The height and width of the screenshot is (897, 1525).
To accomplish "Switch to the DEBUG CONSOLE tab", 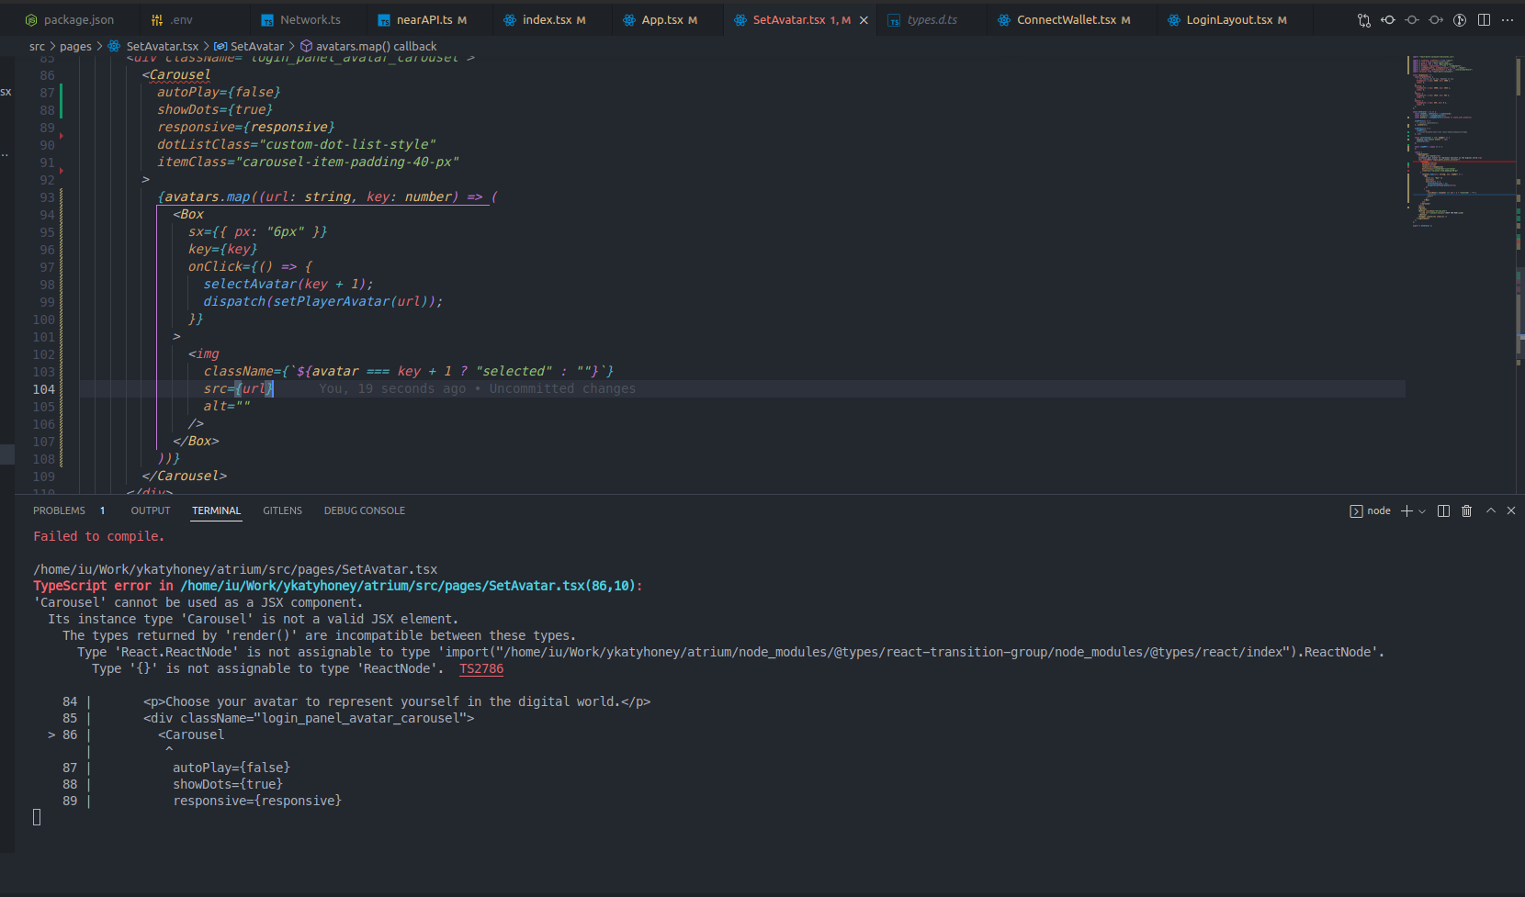I will point(364,510).
